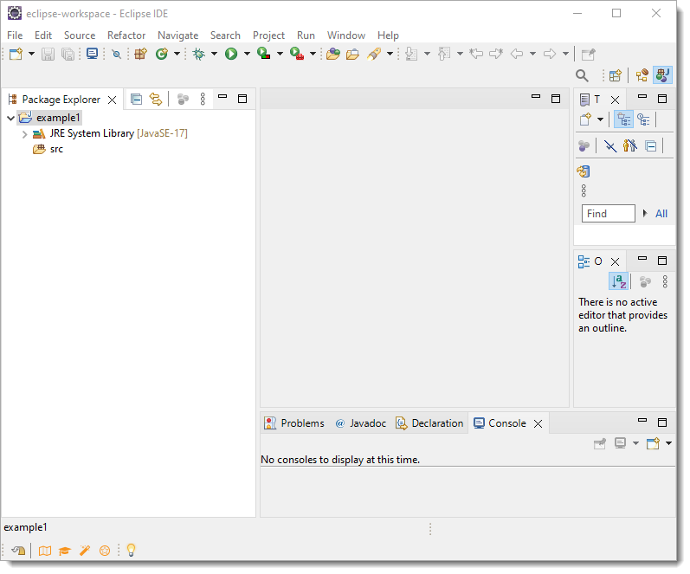Image resolution: width=690 pixels, height=574 pixels.
Task: Expand the JRE System Library node
Action: click(x=24, y=134)
